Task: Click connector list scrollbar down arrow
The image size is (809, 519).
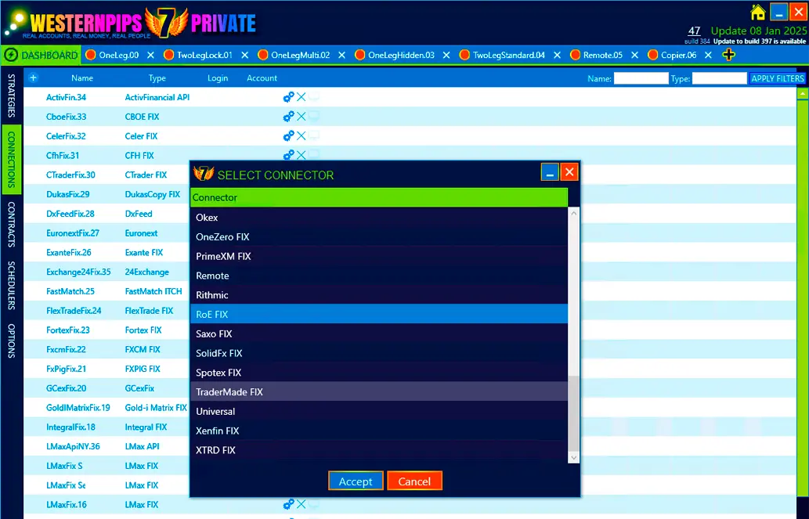Action: pos(573,458)
